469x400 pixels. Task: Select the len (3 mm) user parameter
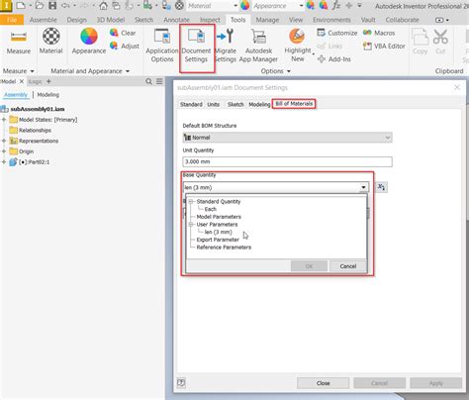[218, 232]
